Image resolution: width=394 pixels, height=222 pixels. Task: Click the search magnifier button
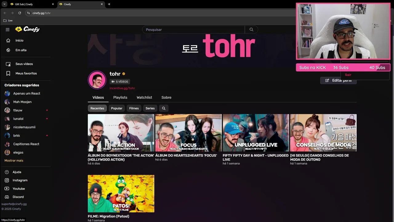(x=251, y=30)
